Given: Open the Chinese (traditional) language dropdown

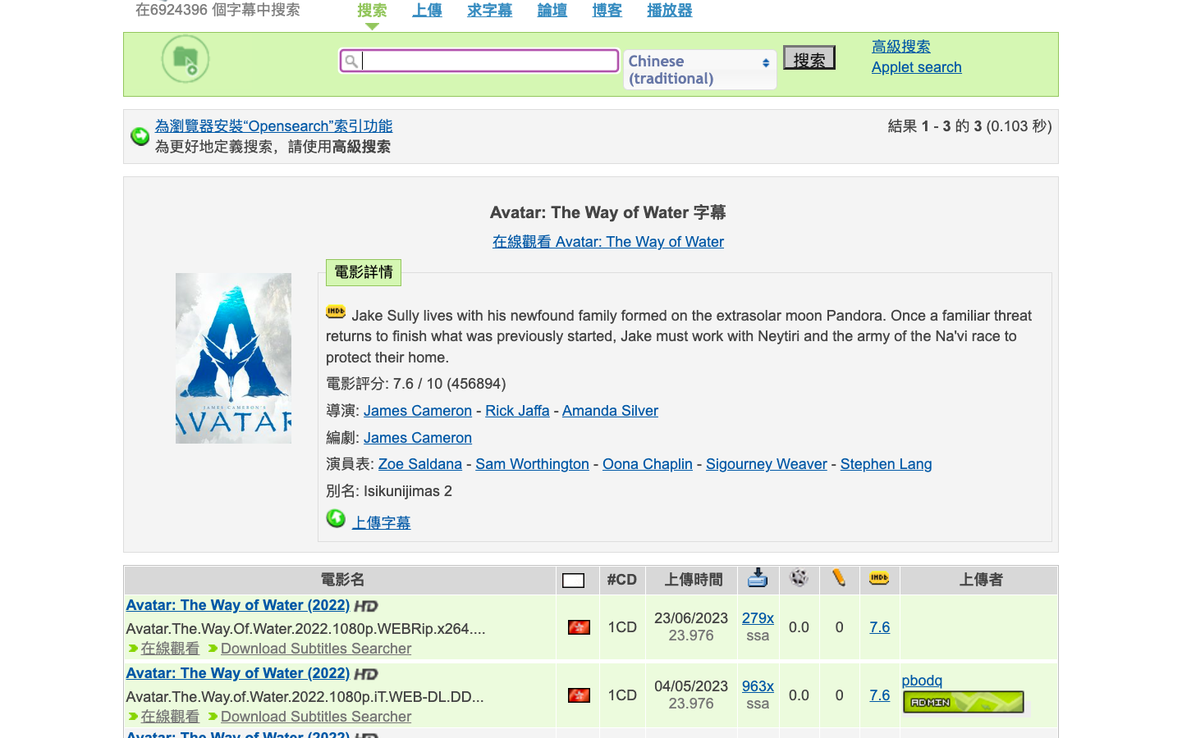Looking at the screenshot, I should pyautogui.click(x=699, y=69).
